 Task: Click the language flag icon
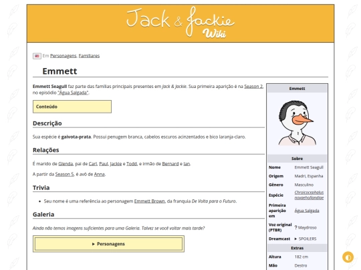[x=37, y=56]
